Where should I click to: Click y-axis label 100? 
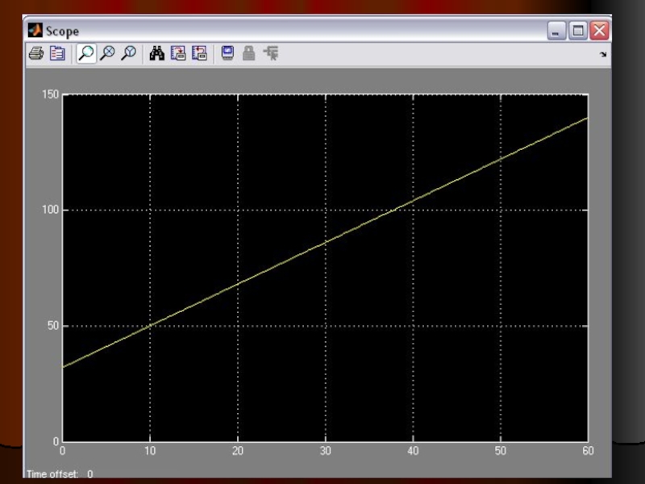click(51, 210)
